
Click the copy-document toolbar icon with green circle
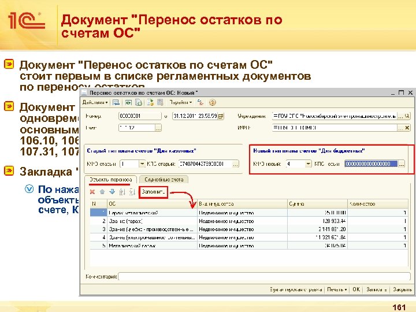(139, 102)
